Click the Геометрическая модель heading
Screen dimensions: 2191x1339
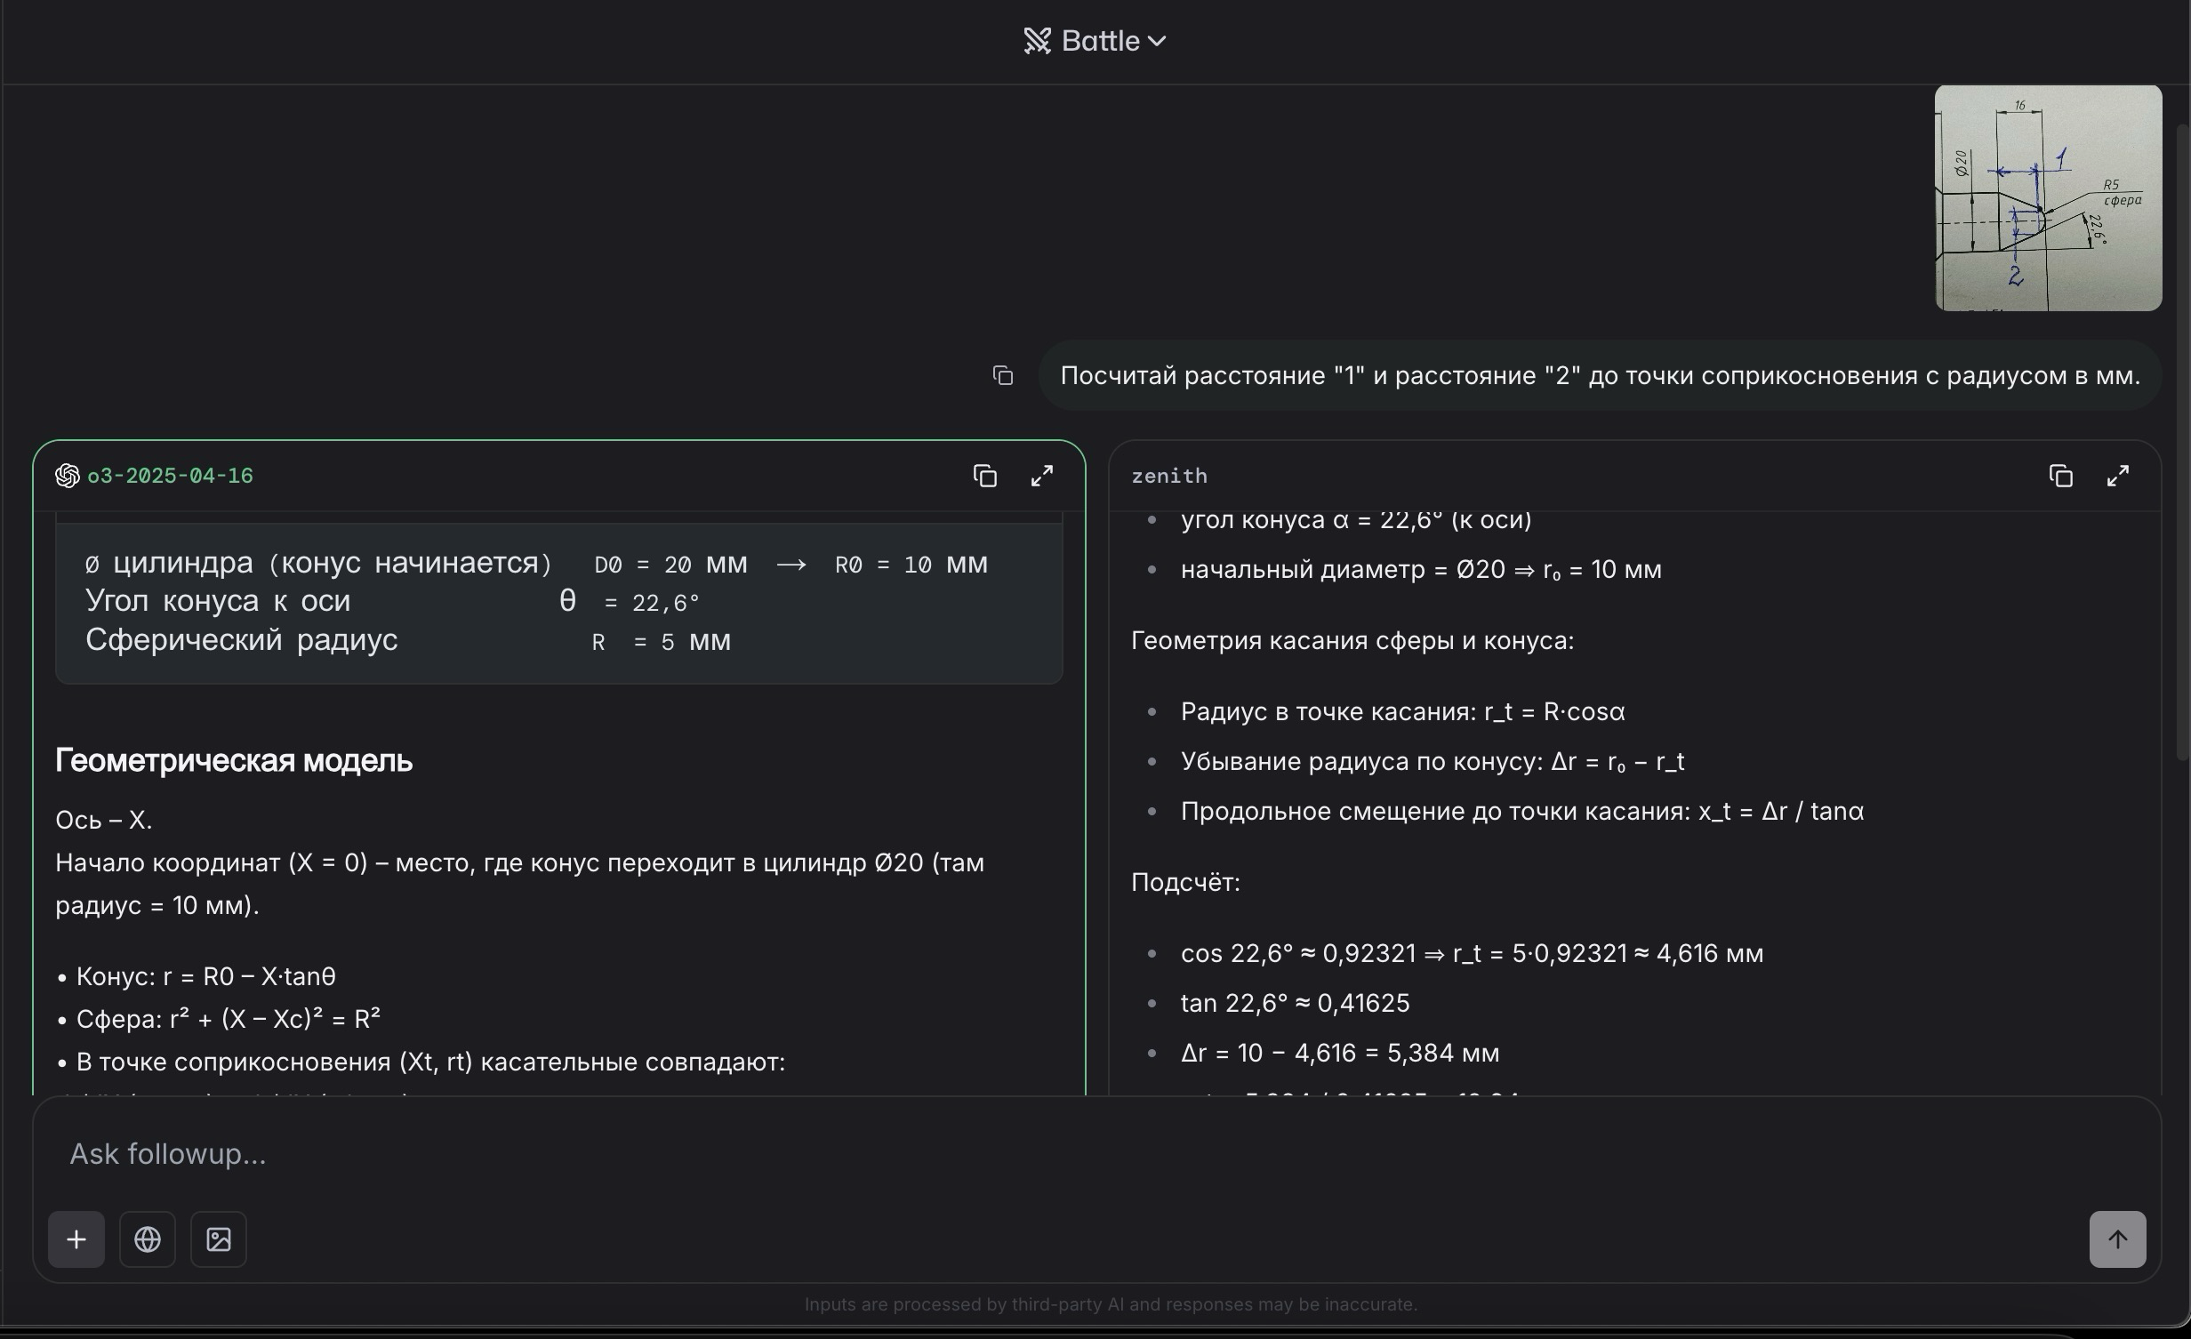[234, 761]
